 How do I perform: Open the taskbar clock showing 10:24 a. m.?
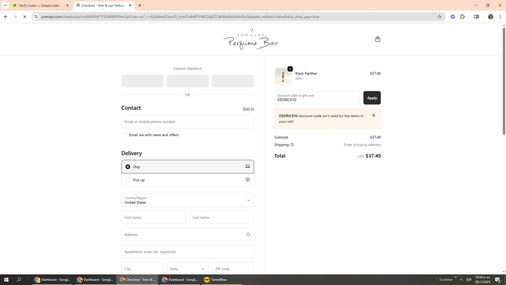(x=483, y=280)
